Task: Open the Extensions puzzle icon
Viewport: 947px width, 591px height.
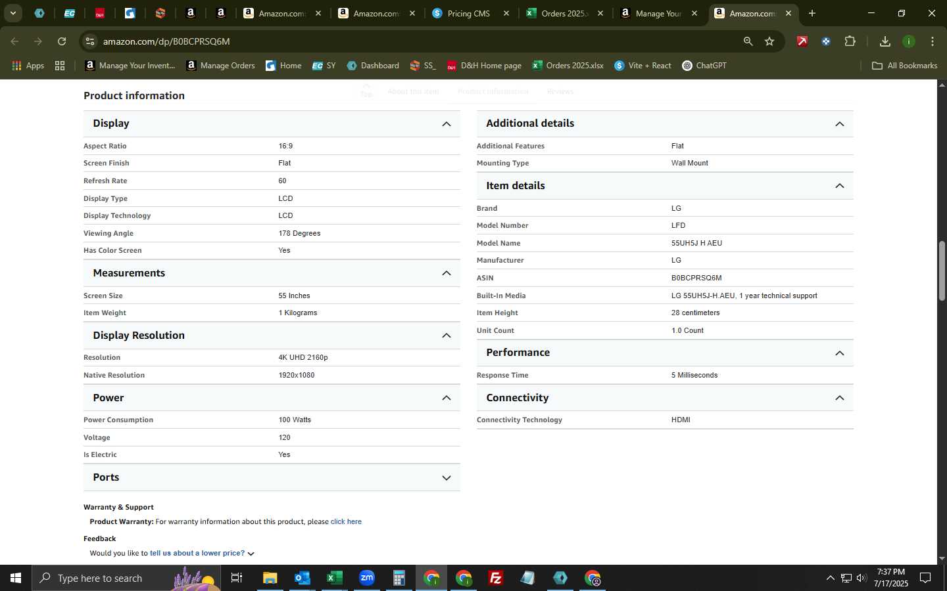Action: click(x=850, y=41)
